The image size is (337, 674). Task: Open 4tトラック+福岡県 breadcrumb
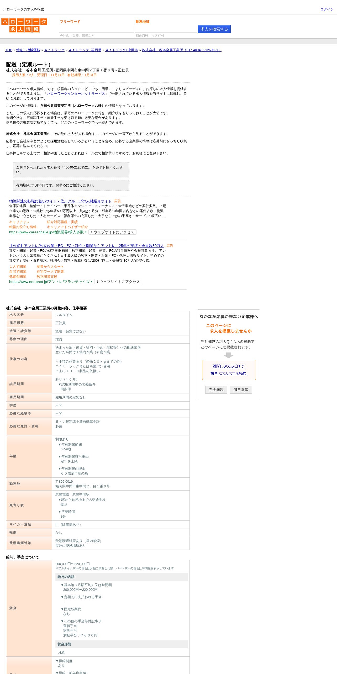(85, 50)
